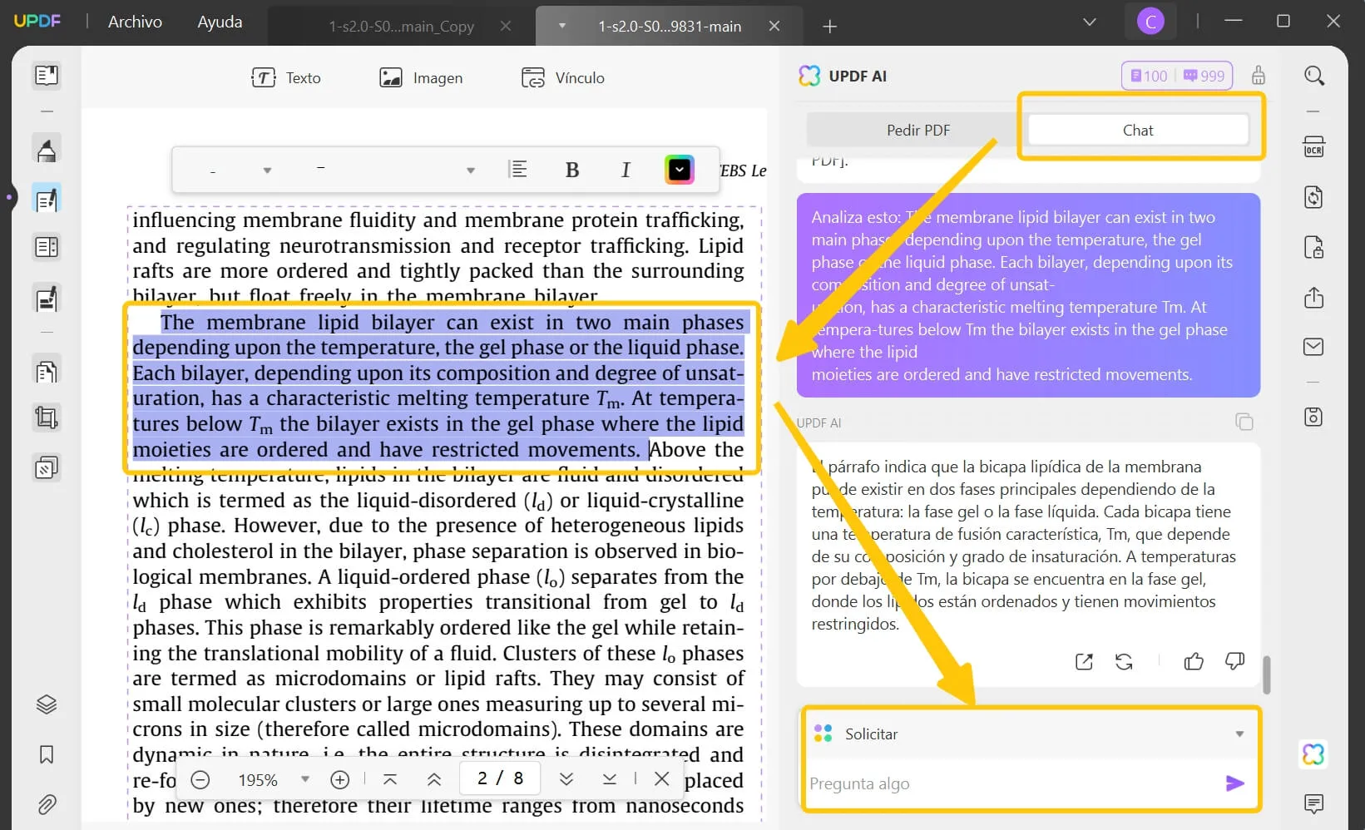Screen dimensions: 1365x830
Task: Switch to the Chat tab
Action: pyautogui.click(x=1138, y=130)
